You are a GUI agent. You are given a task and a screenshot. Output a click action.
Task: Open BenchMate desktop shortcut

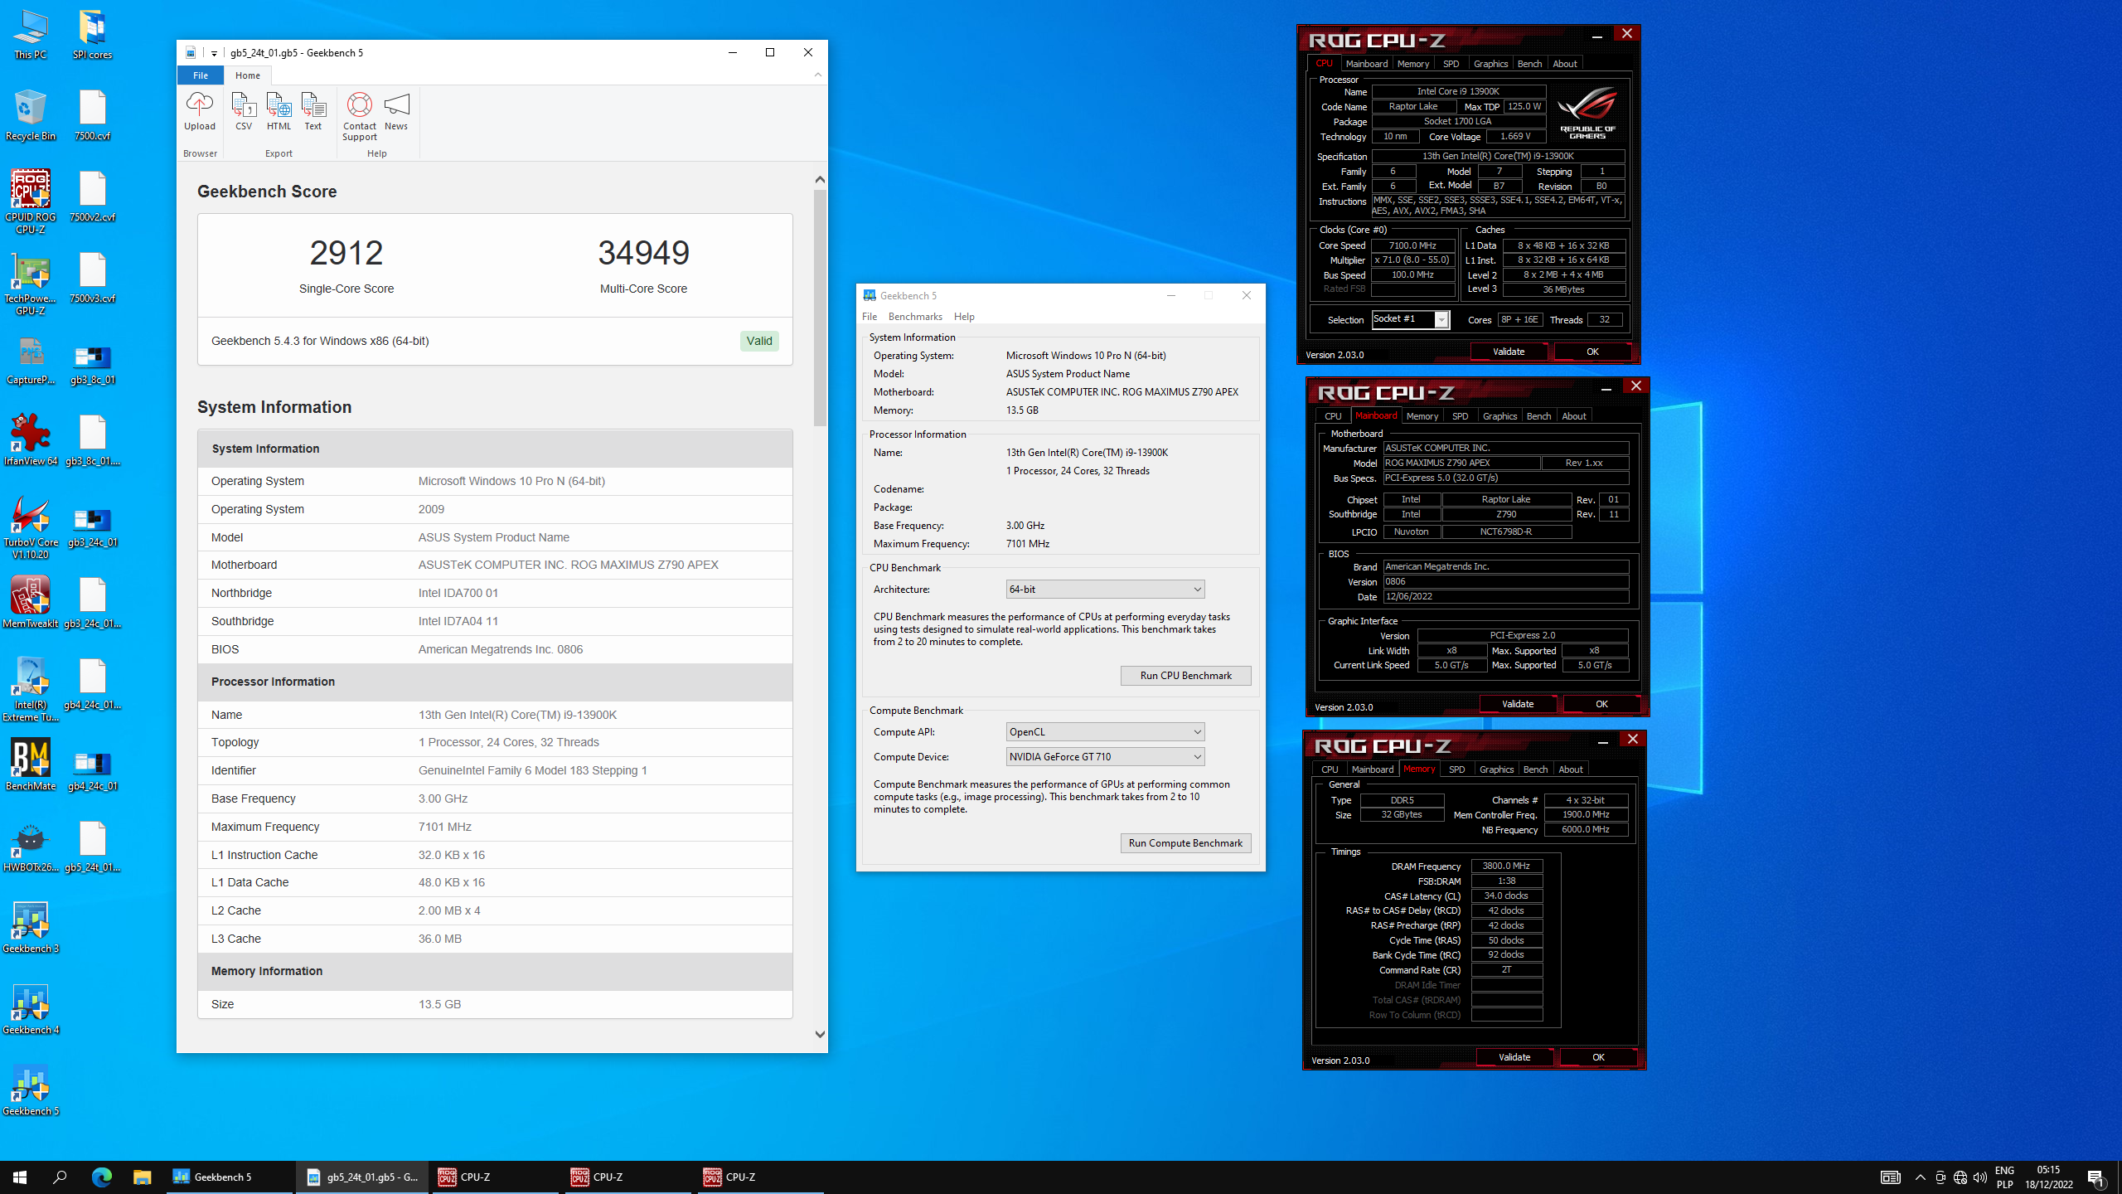pyautogui.click(x=31, y=764)
